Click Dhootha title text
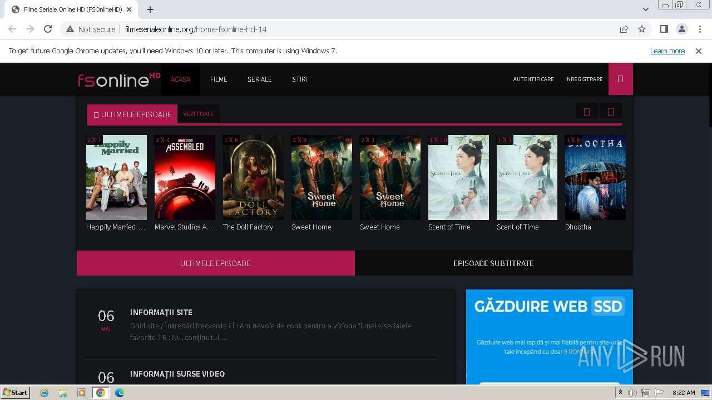This screenshot has height=400, width=712. [578, 227]
